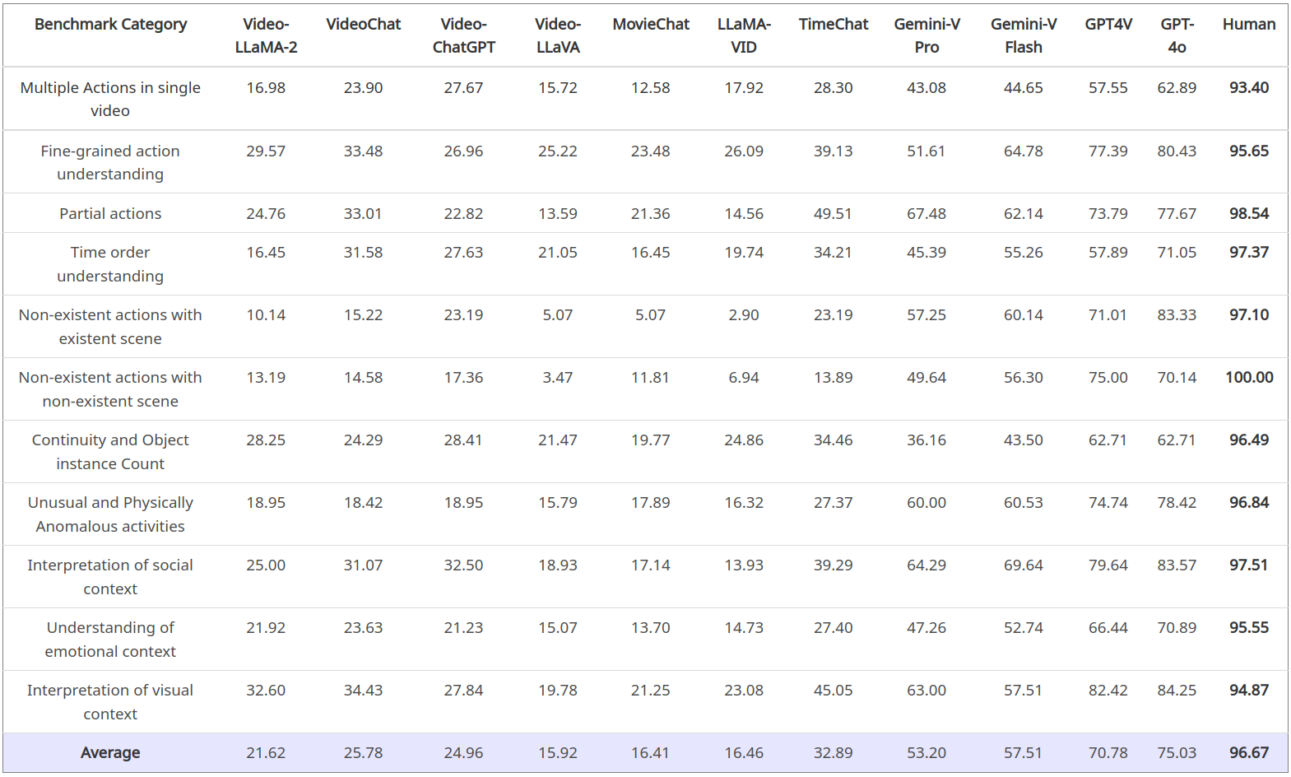Click Video-LLaMA-2 value 32.60
The width and height of the screenshot is (1291, 777).
click(x=266, y=691)
